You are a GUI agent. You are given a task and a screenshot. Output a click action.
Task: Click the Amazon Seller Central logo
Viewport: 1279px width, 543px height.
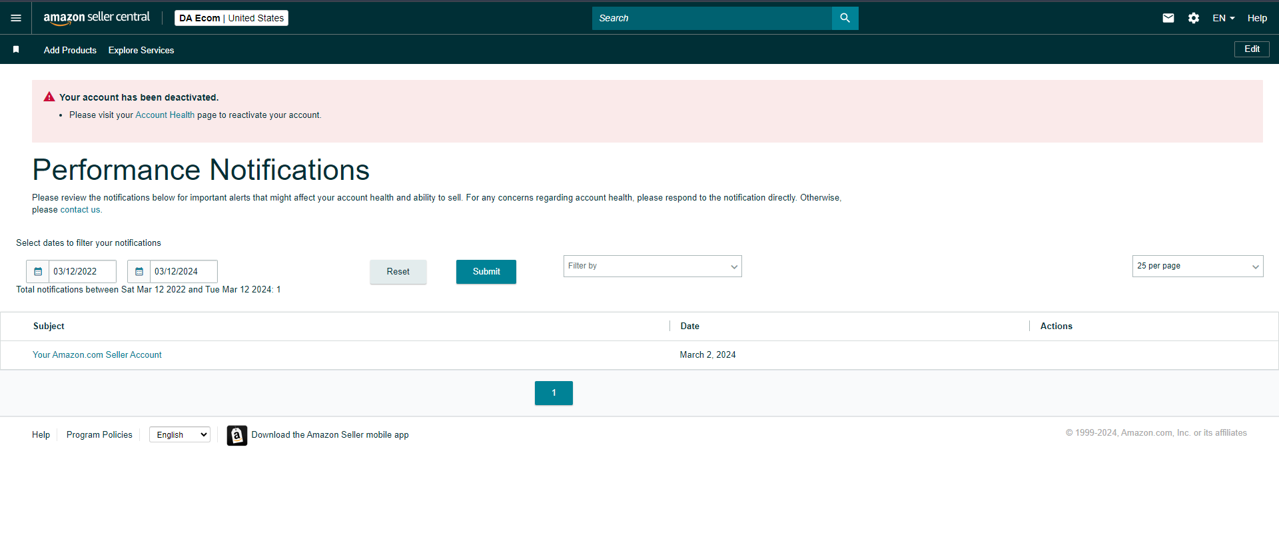97,18
